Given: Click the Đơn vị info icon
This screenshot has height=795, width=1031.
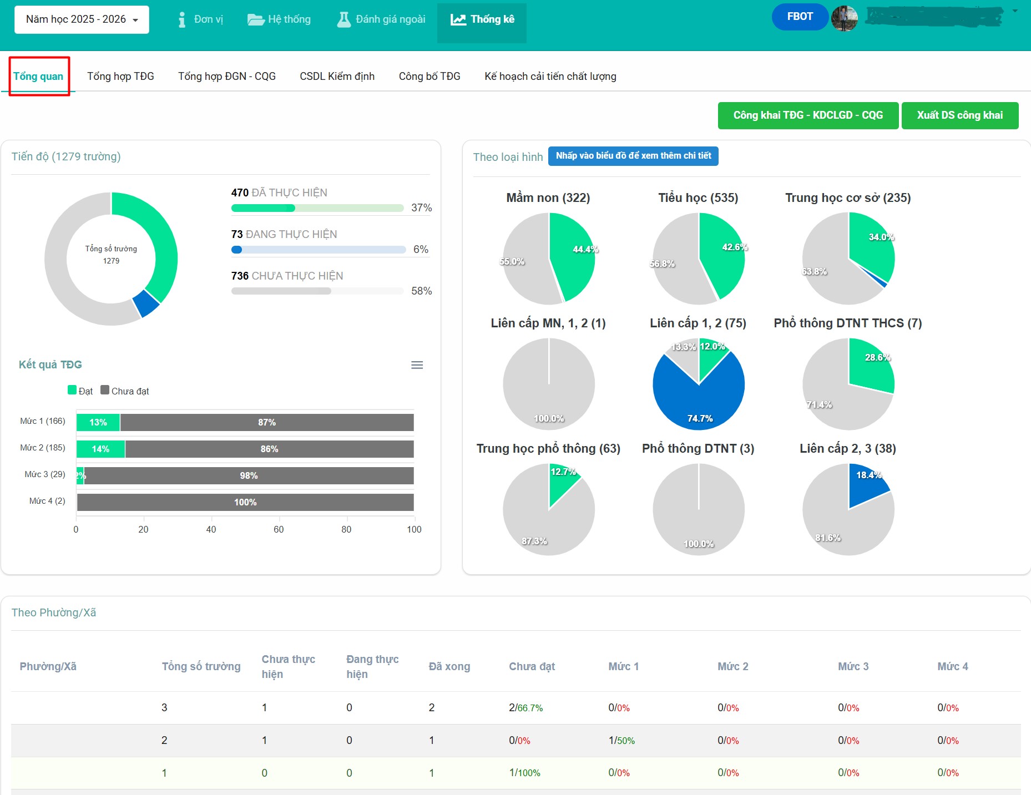Looking at the screenshot, I should pos(181,20).
